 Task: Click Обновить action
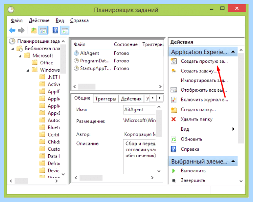191,139
